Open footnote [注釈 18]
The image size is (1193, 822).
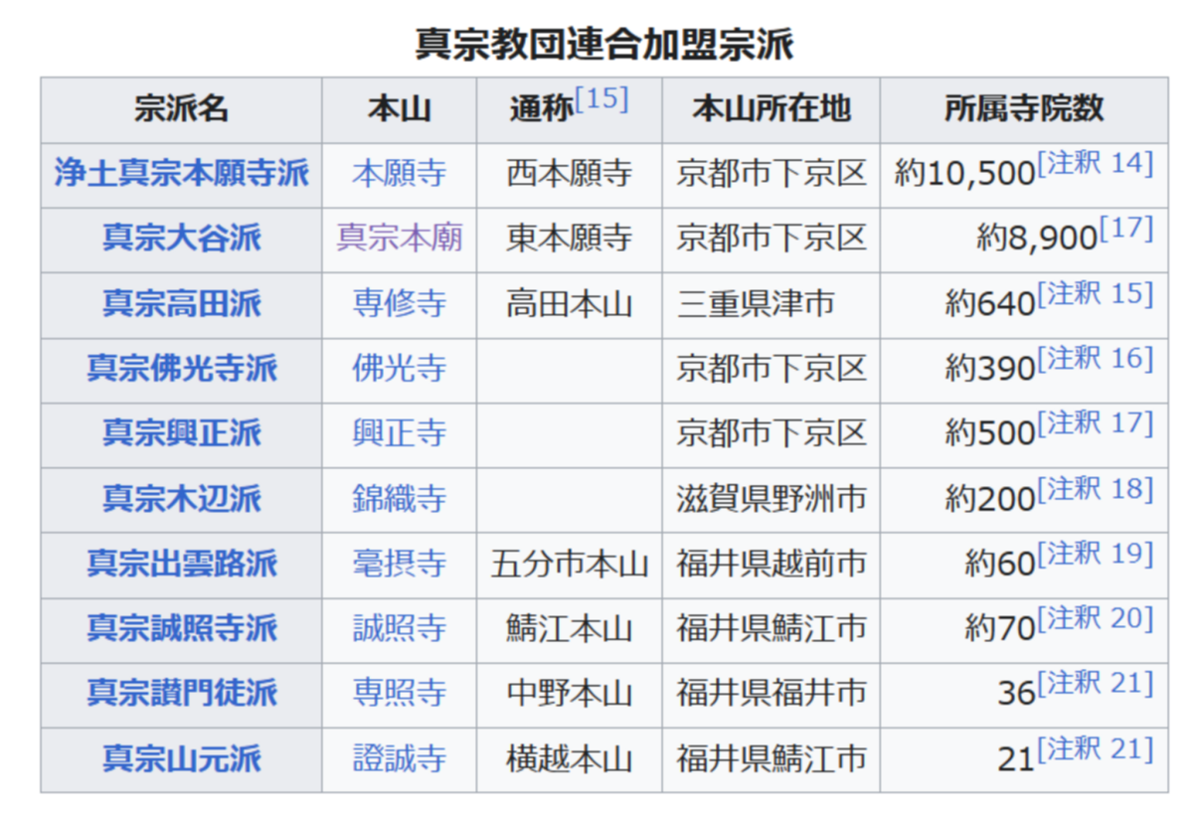coord(1095,489)
